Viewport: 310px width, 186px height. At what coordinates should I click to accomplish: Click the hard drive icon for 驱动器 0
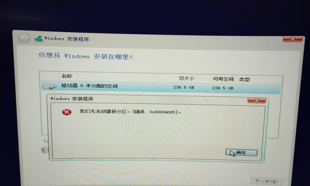click(x=49, y=86)
